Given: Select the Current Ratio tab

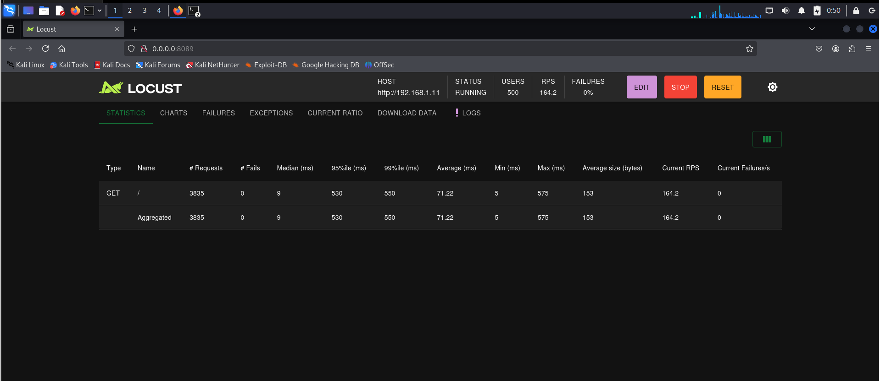Looking at the screenshot, I should click(335, 113).
